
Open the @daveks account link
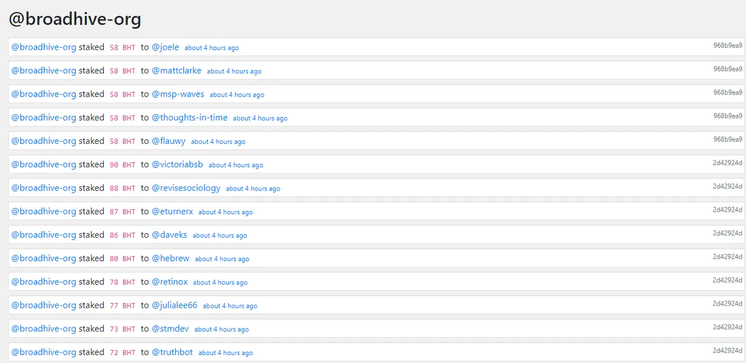170,234
